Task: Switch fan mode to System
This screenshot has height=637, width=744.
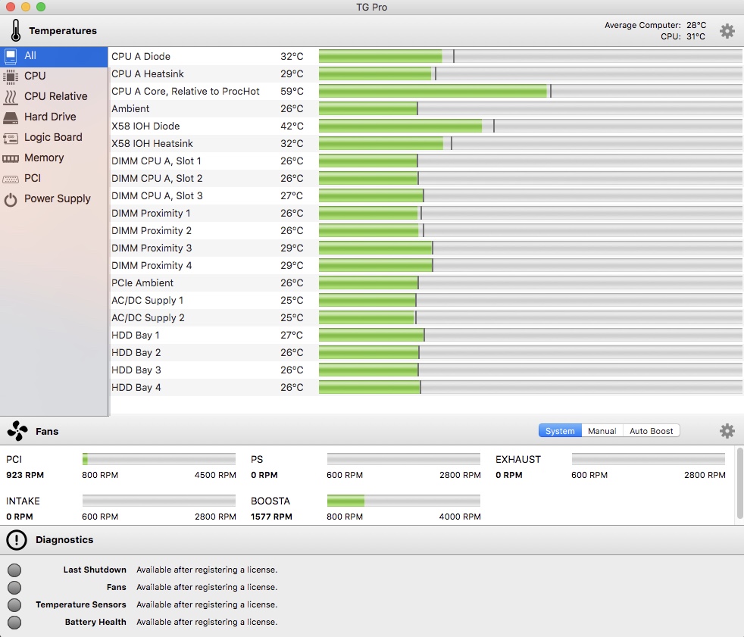Action: click(560, 431)
